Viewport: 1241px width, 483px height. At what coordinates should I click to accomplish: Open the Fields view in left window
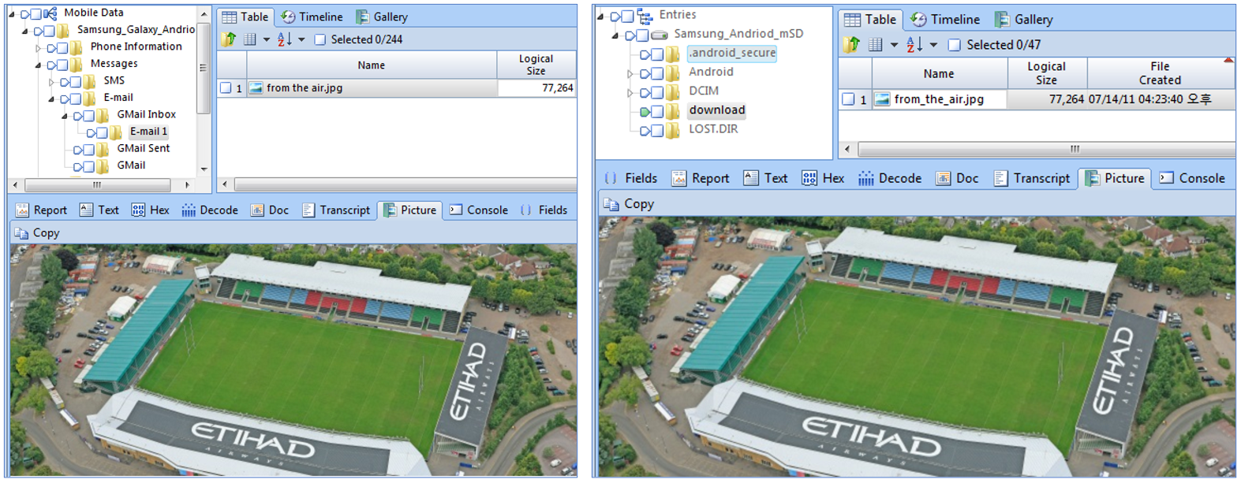[x=544, y=210]
